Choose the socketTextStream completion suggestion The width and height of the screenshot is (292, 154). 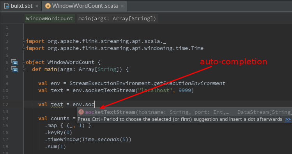[x=184, y=112]
